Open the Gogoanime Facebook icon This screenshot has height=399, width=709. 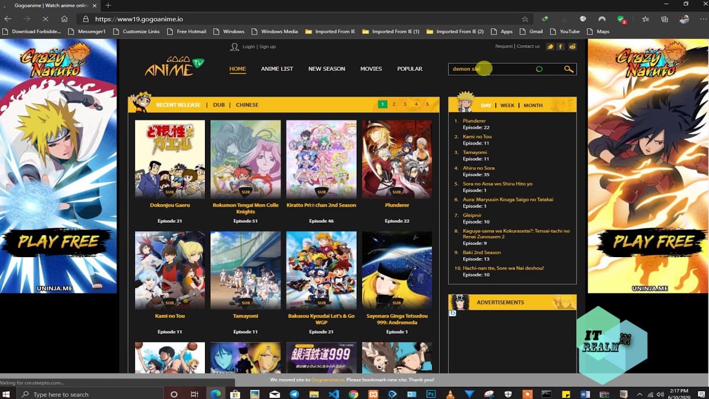tap(561, 47)
